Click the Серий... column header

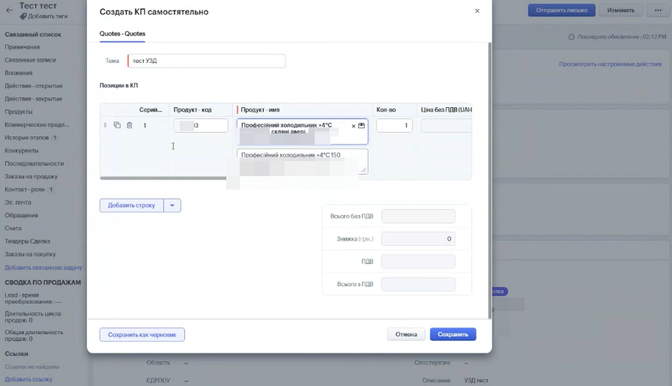coord(151,109)
